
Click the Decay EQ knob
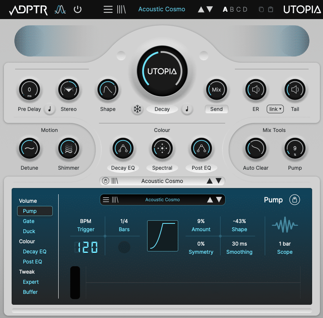point(123,148)
